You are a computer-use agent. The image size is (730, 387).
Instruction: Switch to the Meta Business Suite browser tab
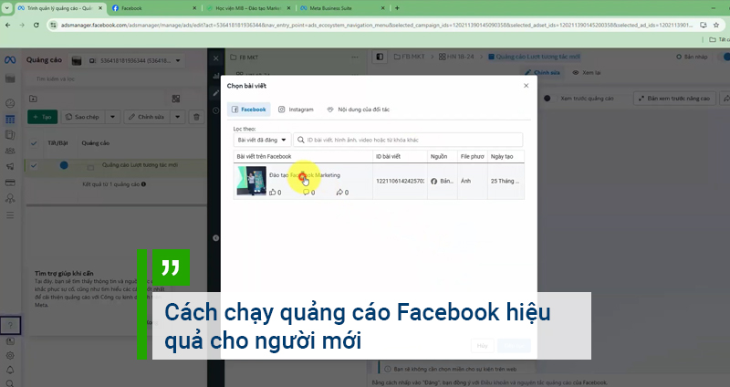coord(343,8)
